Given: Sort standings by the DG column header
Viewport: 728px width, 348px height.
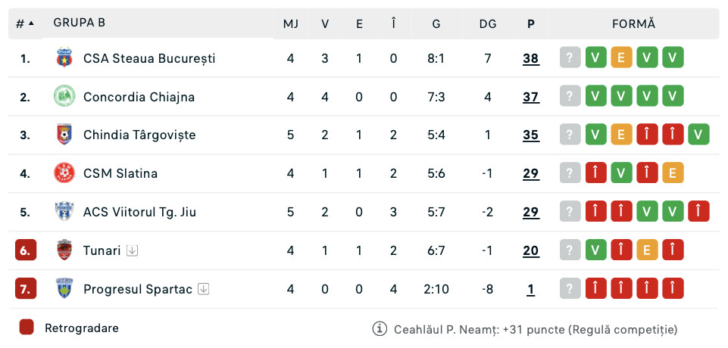Looking at the screenshot, I should click(x=488, y=23).
